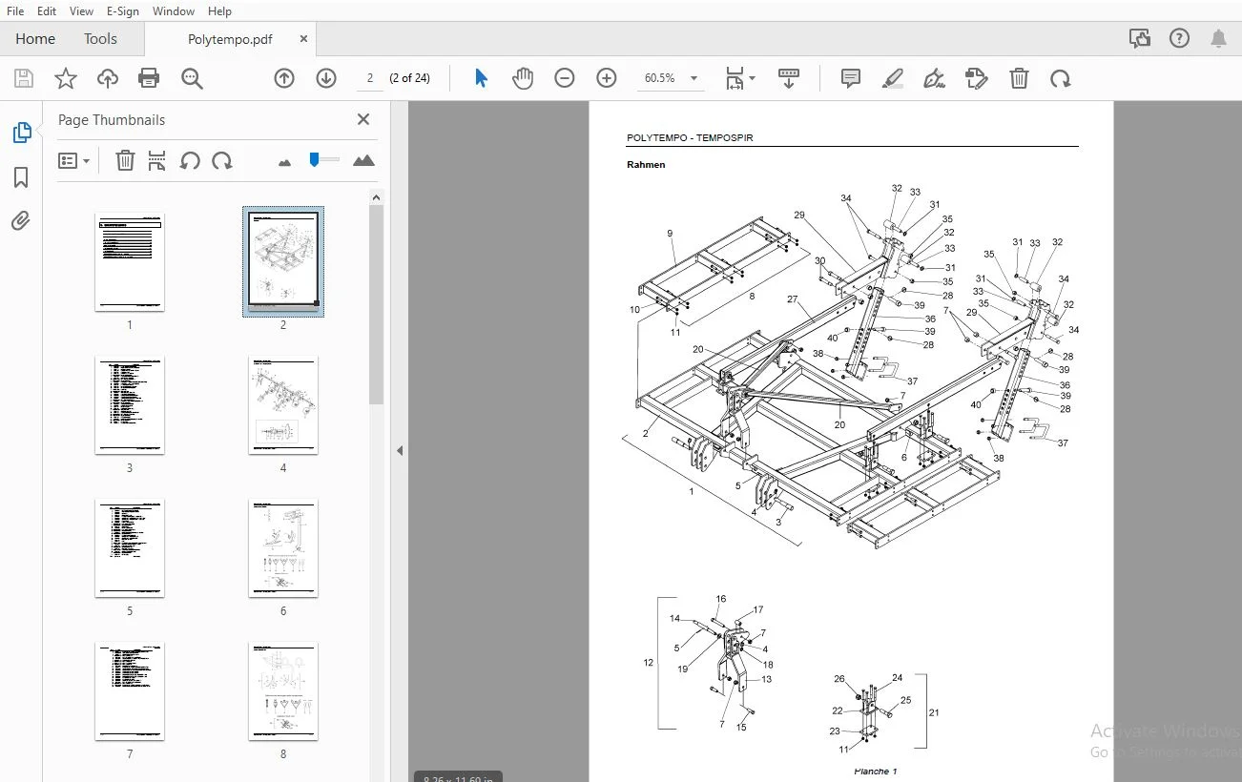1242x782 pixels.
Task: Switch to the Tools tab
Action: tap(100, 39)
